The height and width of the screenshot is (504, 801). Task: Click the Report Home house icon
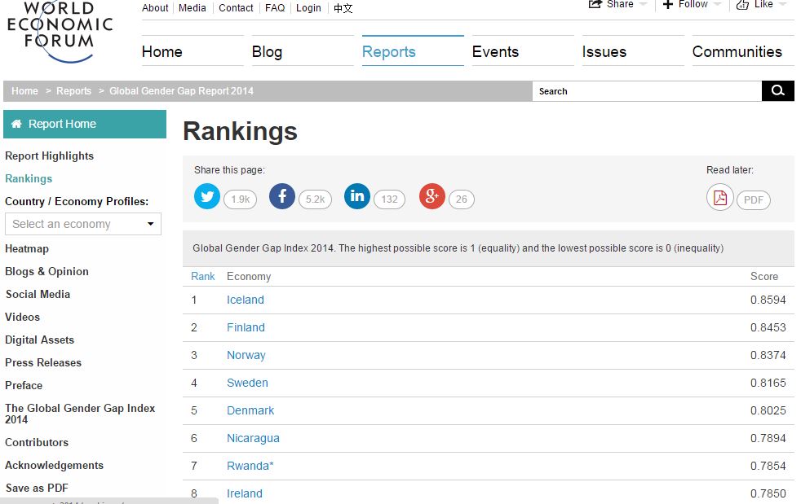coord(16,124)
